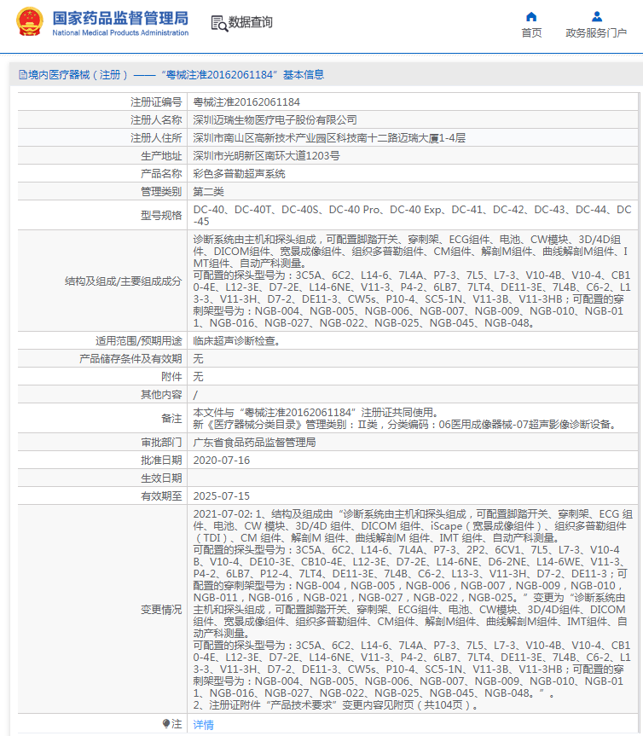Click the 数据查询 label
The height and width of the screenshot is (736, 643).
[250, 22]
